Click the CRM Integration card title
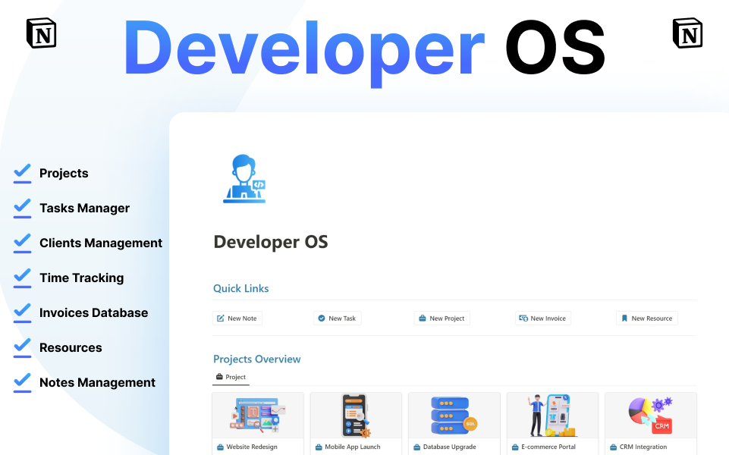The image size is (729, 455). click(643, 447)
